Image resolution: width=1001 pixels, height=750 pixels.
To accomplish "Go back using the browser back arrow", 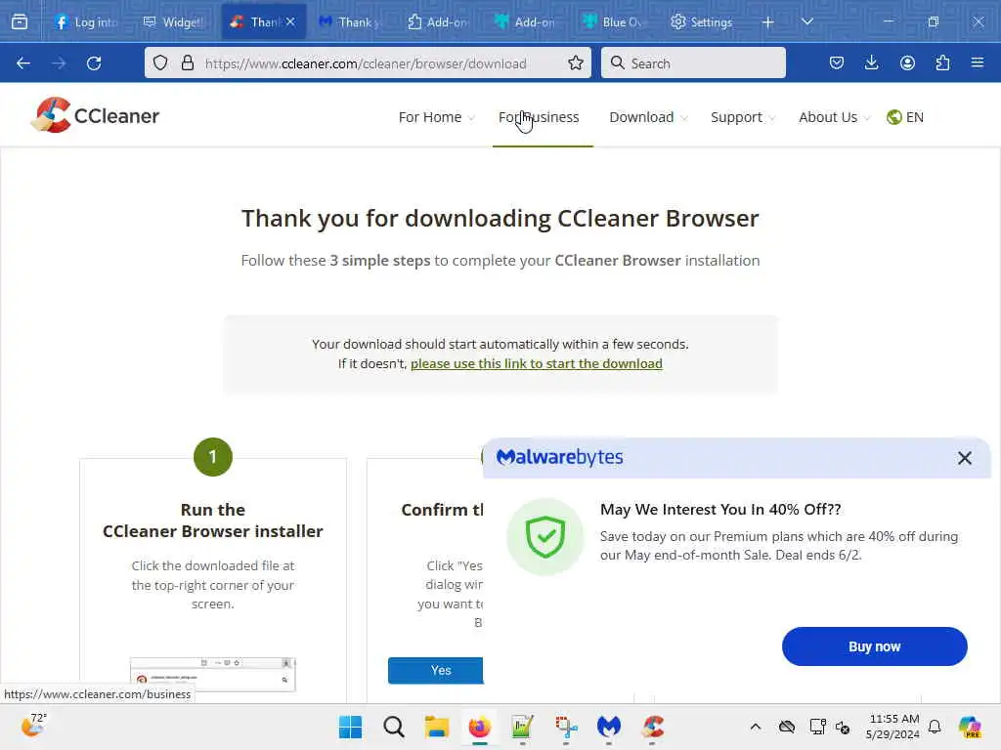I will 23,63.
